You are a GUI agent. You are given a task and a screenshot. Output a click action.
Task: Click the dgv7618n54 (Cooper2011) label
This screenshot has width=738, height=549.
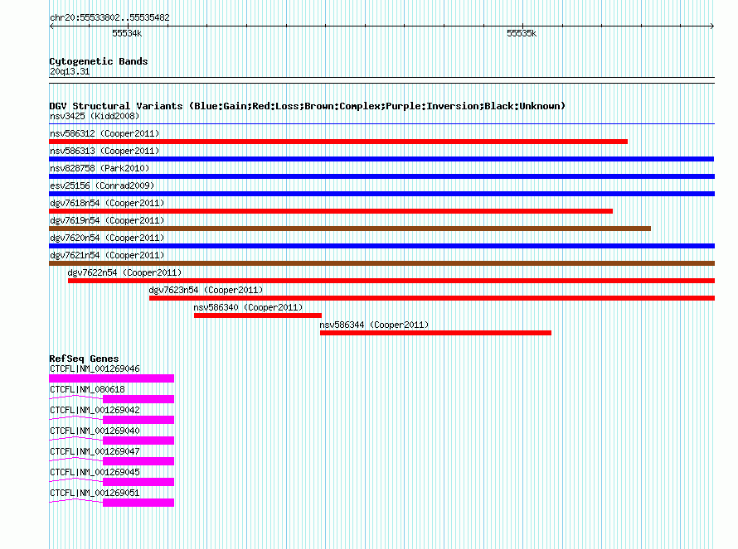coord(107,203)
